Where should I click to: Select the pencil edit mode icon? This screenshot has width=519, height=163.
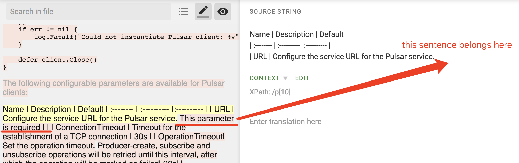tap(203, 12)
